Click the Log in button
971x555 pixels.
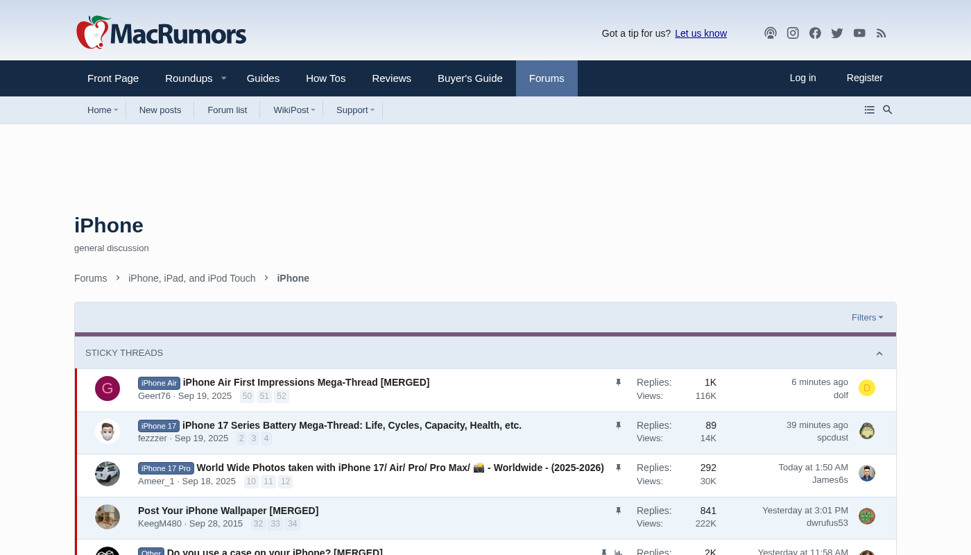(802, 78)
